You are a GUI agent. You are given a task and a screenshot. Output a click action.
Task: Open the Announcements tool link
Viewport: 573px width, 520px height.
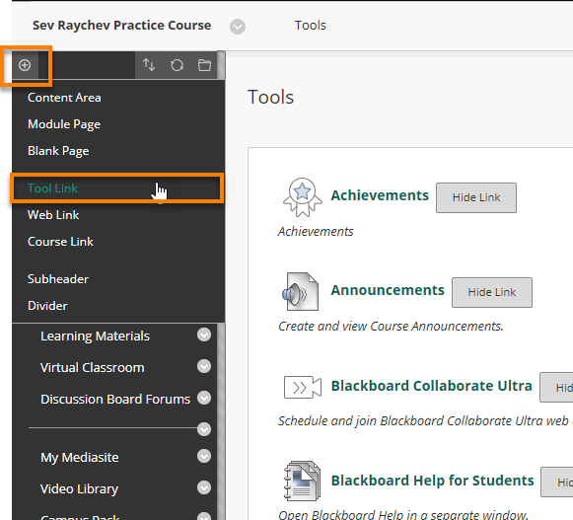[388, 290]
